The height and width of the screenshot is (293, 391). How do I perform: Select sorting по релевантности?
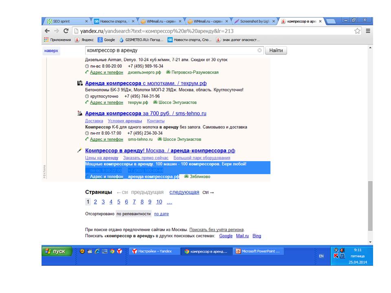(134, 214)
